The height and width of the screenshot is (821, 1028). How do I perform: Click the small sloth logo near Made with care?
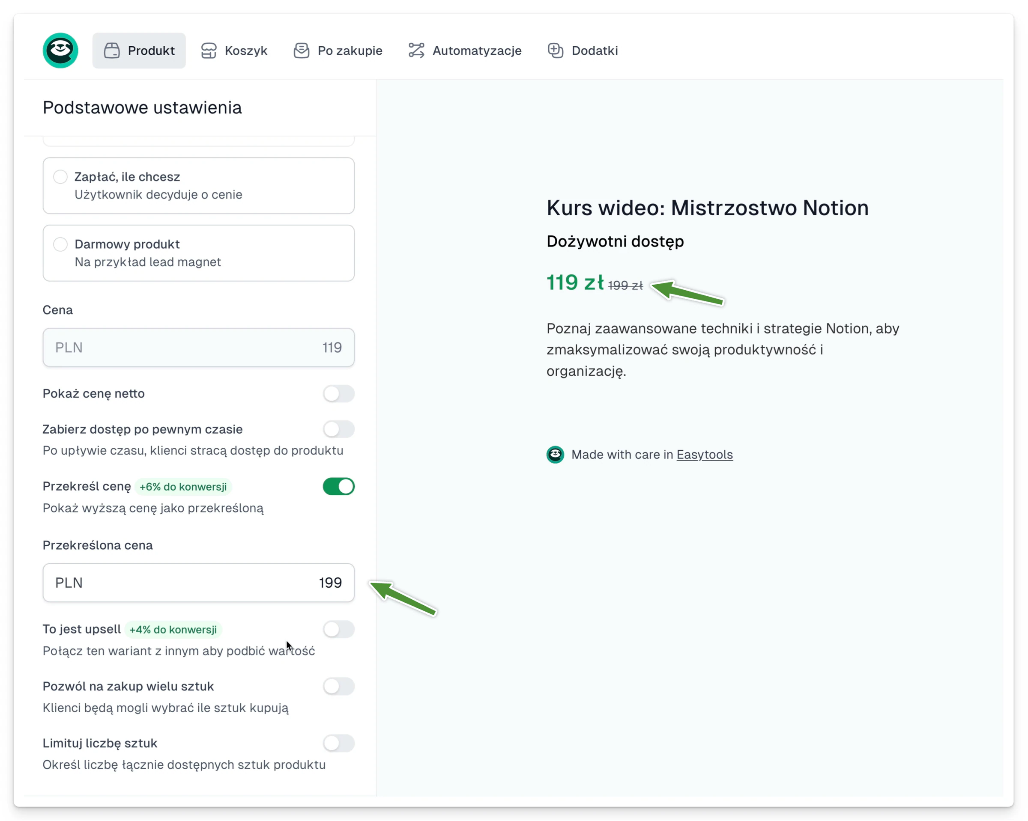555,455
